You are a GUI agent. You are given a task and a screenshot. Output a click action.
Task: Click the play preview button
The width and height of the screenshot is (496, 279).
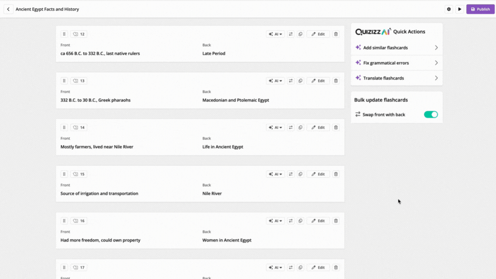pos(460,9)
